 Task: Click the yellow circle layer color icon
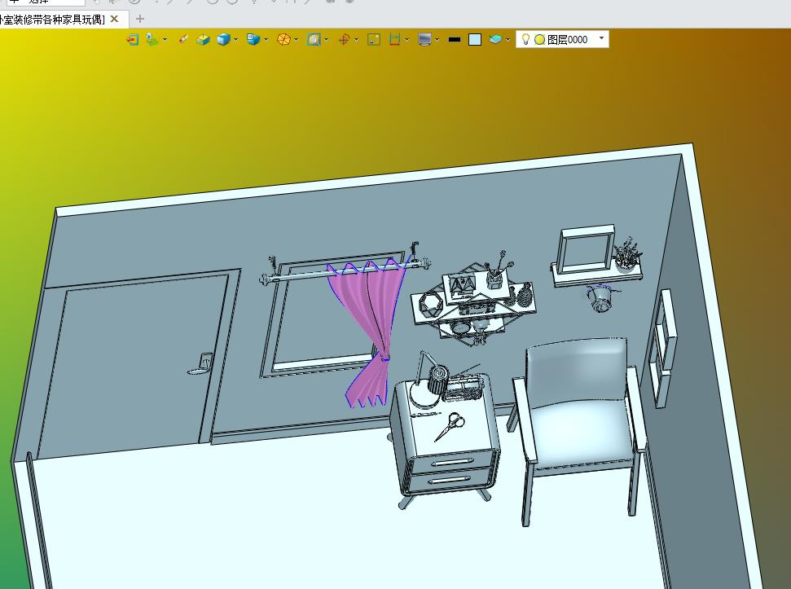pos(539,39)
